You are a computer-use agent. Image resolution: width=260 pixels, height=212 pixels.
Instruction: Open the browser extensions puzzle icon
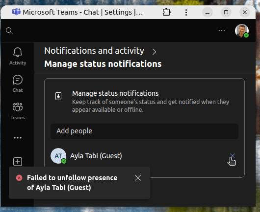click(x=166, y=12)
